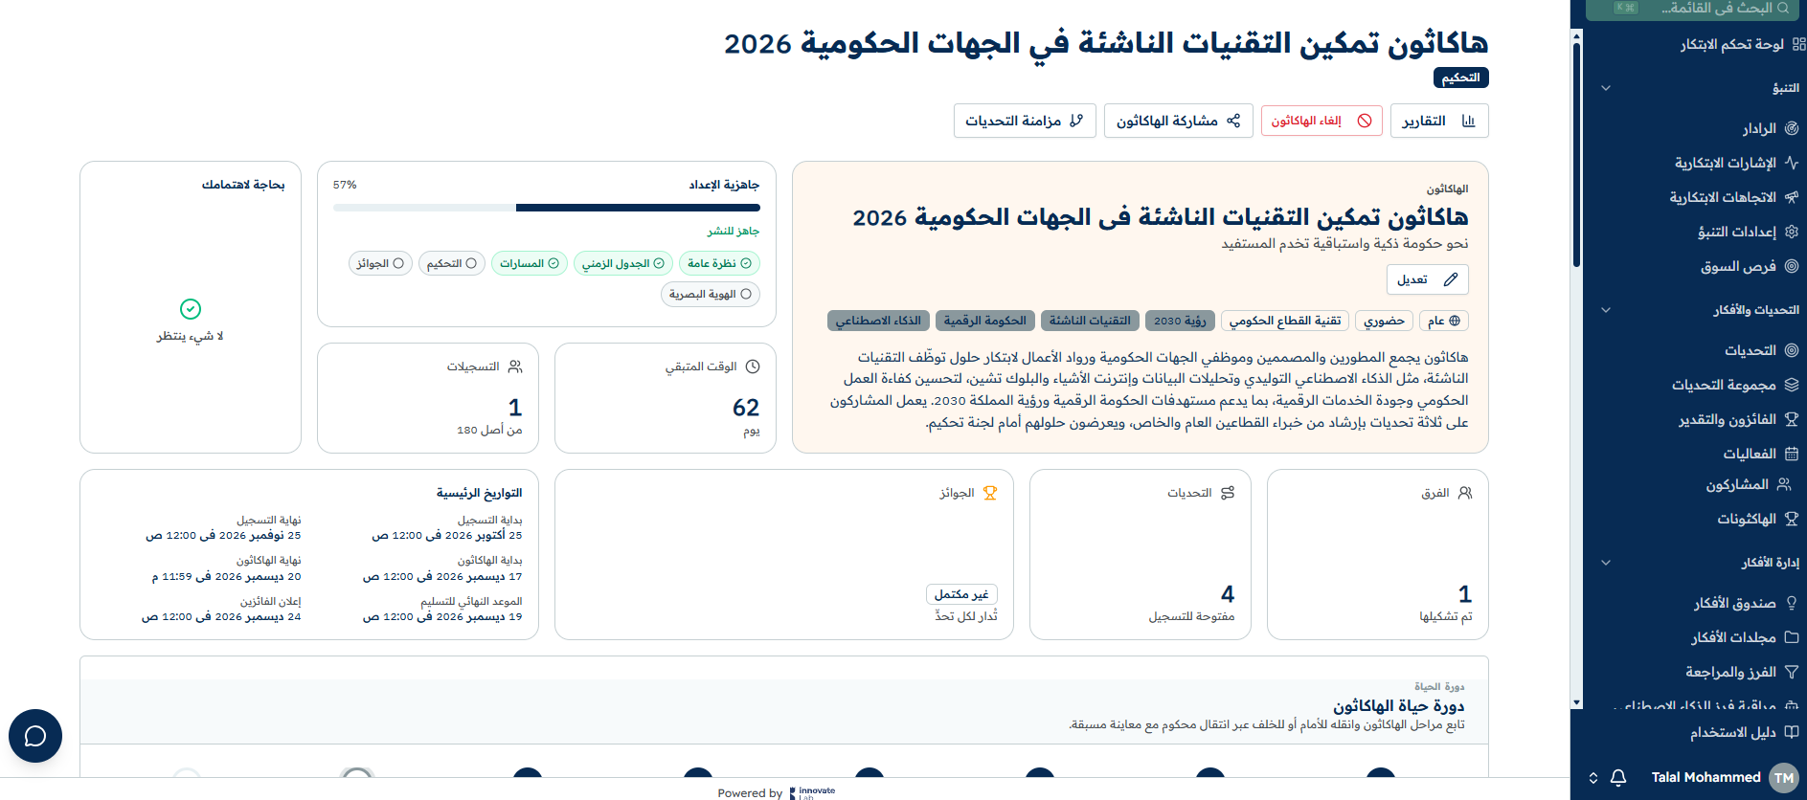This screenshot has width=1807, height=800.
Task: Click the الذكاء الاصطناعي tag
Action: pyautogui.click(x=878, y=321)
